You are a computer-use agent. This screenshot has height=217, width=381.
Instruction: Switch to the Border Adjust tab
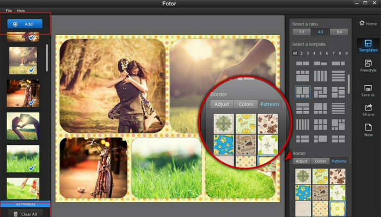click(302, 161)
